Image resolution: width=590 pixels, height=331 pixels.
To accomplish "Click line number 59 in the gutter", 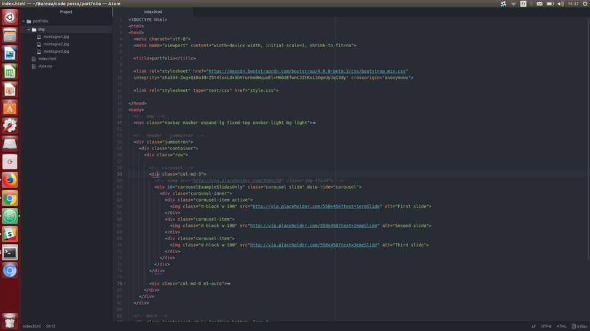I will click(x=120, y=174).
